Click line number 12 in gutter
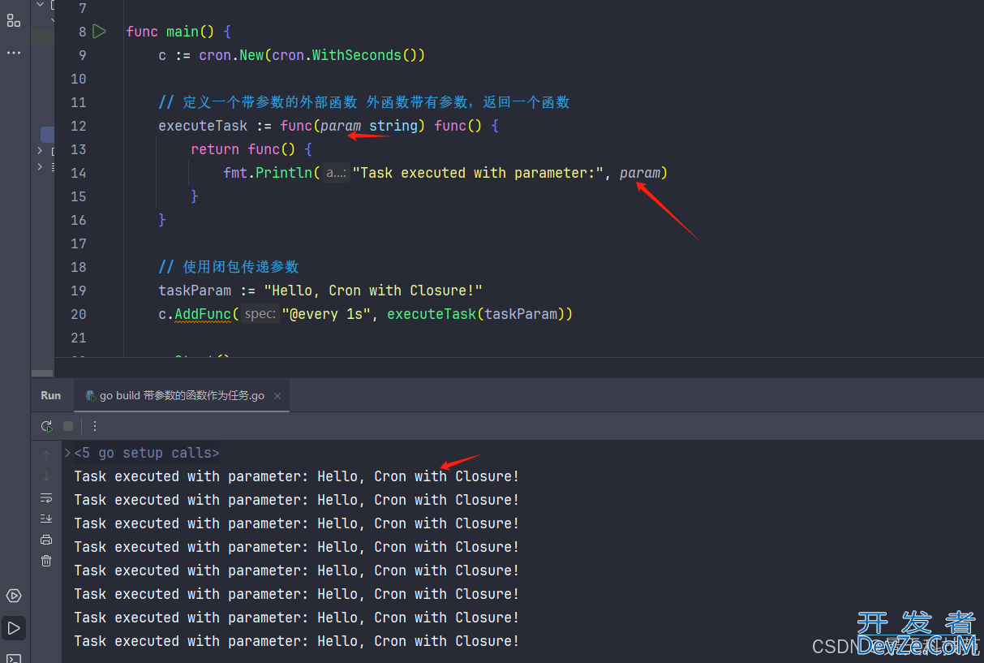This screenshot has width=984, height=663. (78, 126)
